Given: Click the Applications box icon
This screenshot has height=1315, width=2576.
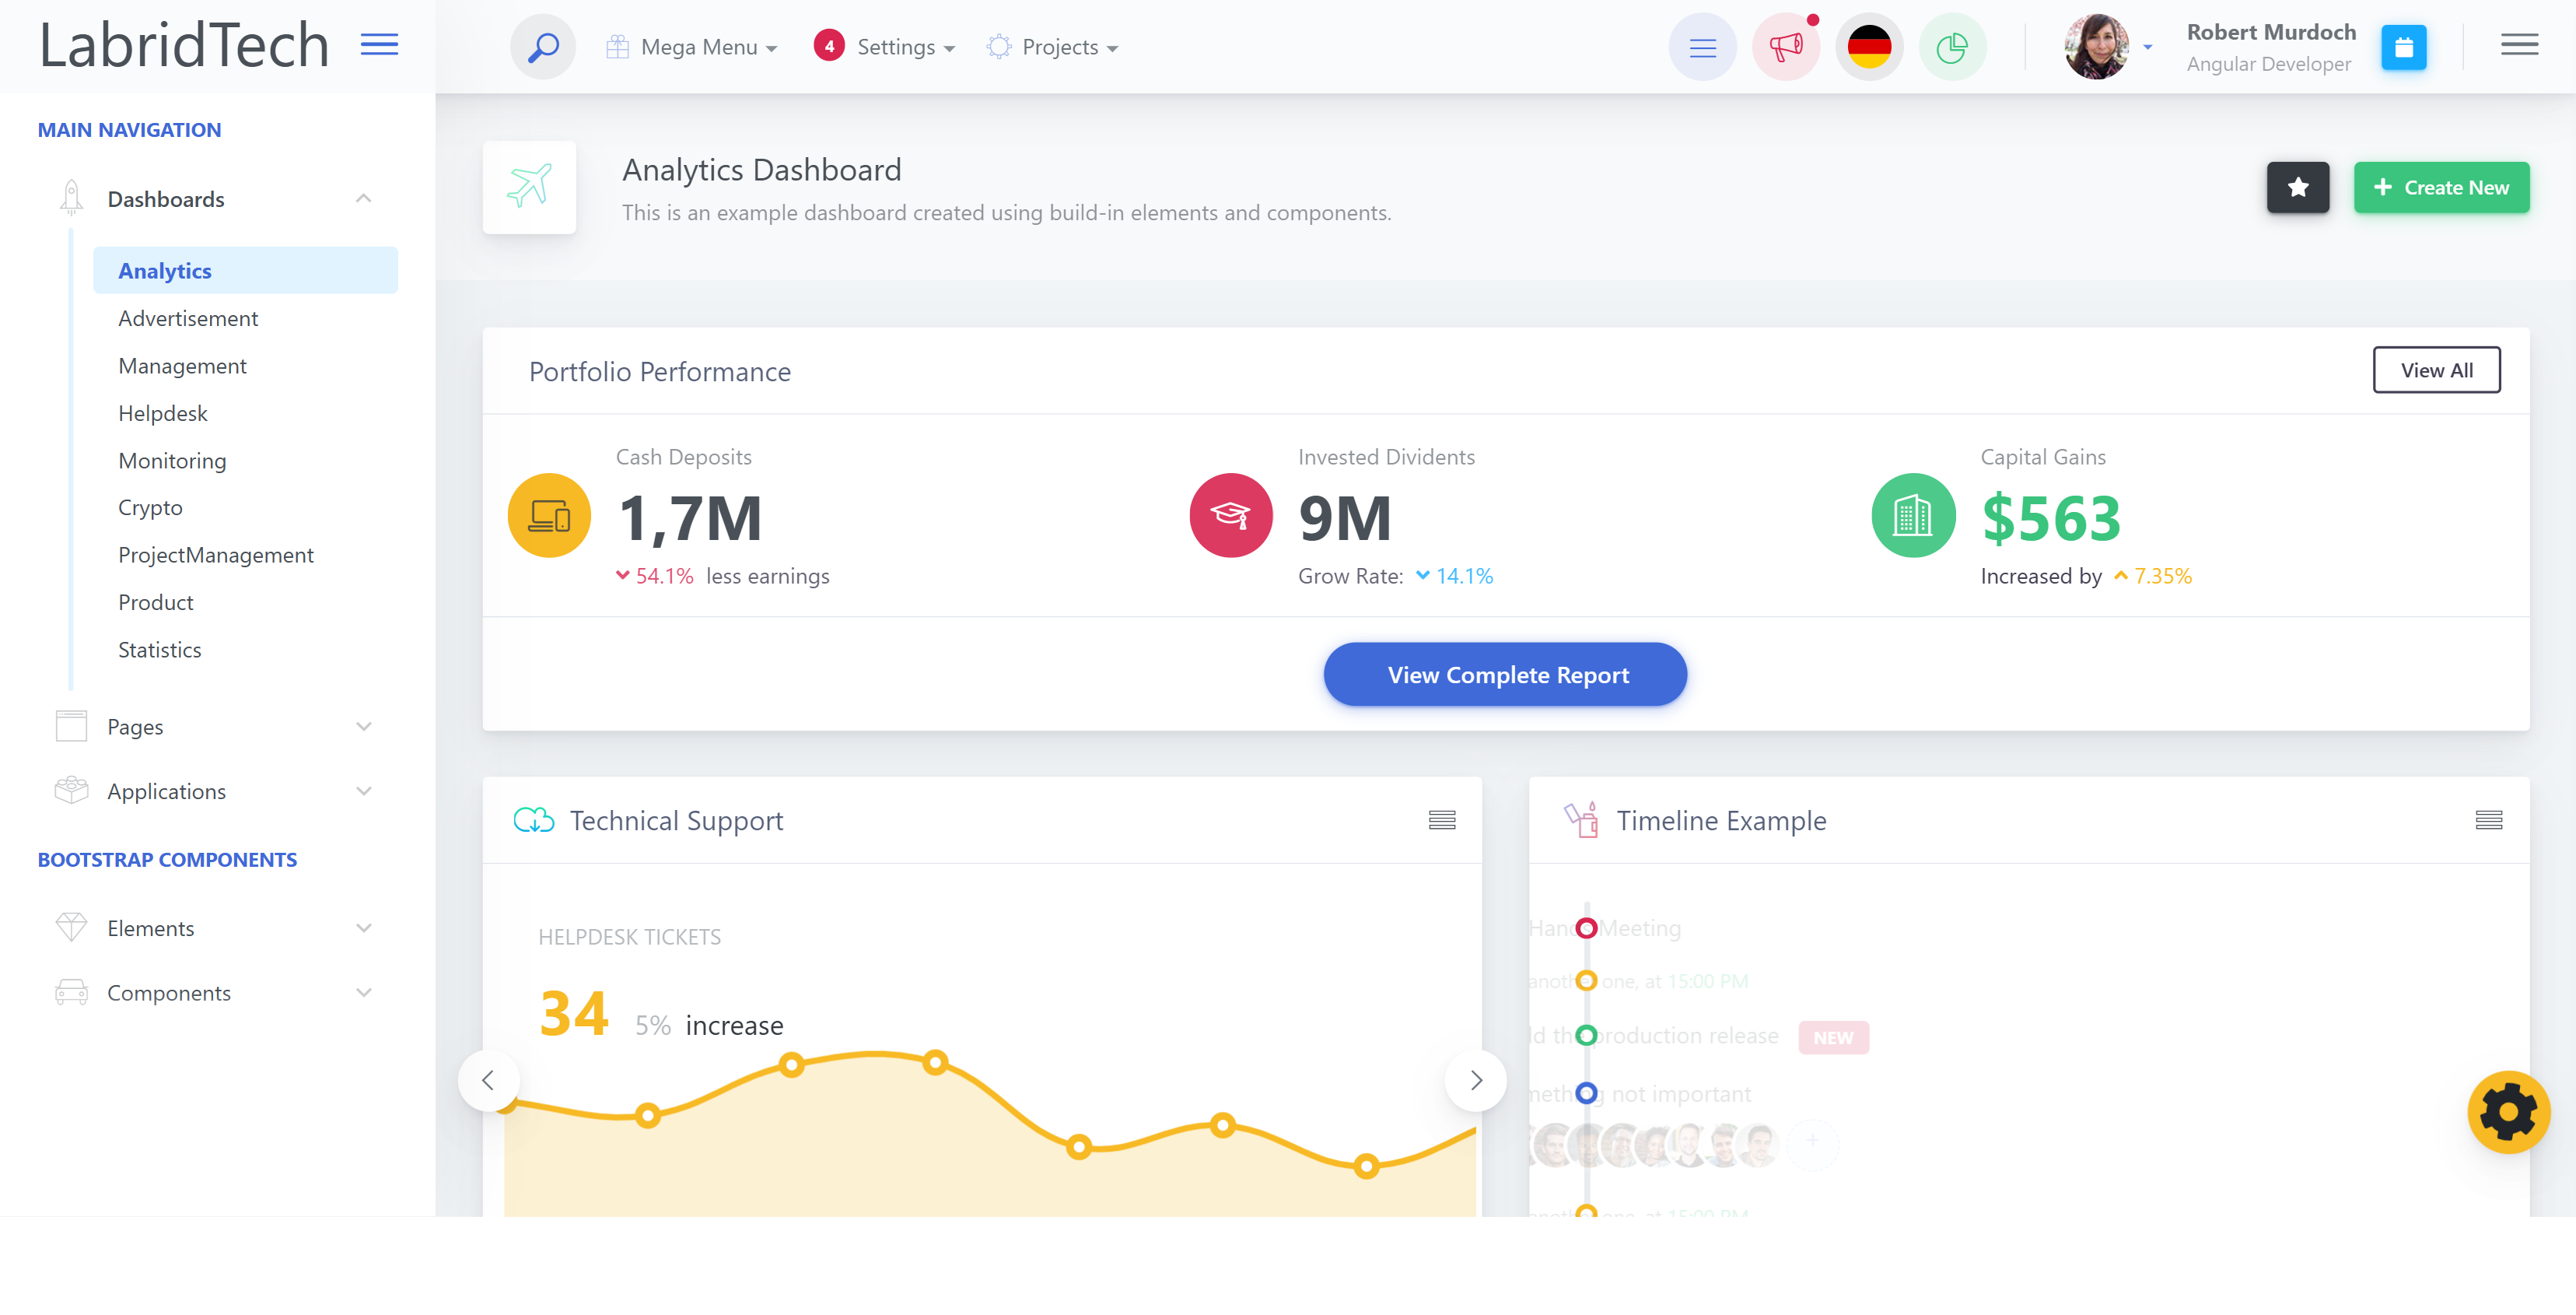Looking at the screenshot, I should coord(71,791).
